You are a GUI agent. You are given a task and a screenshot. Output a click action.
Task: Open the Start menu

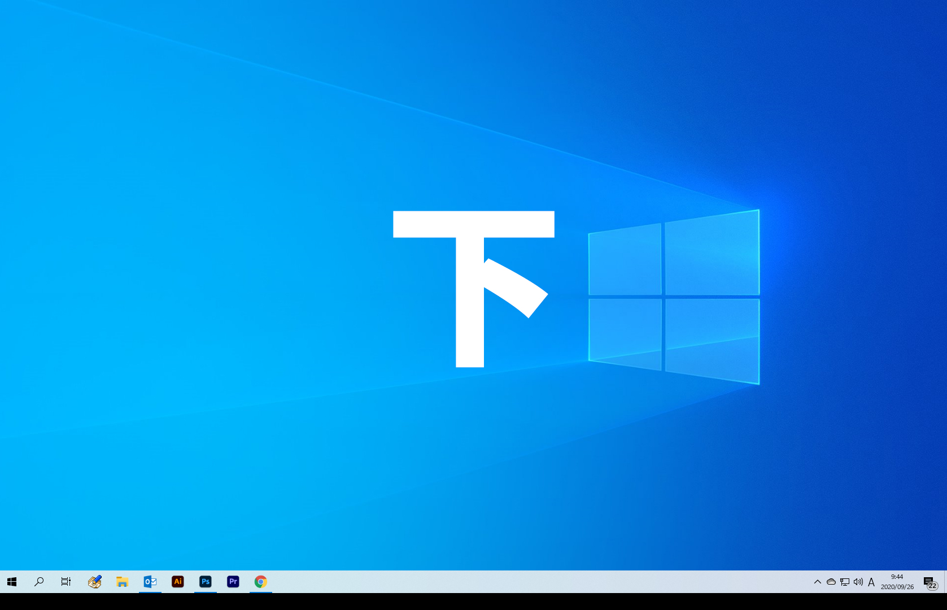(11, 582)
